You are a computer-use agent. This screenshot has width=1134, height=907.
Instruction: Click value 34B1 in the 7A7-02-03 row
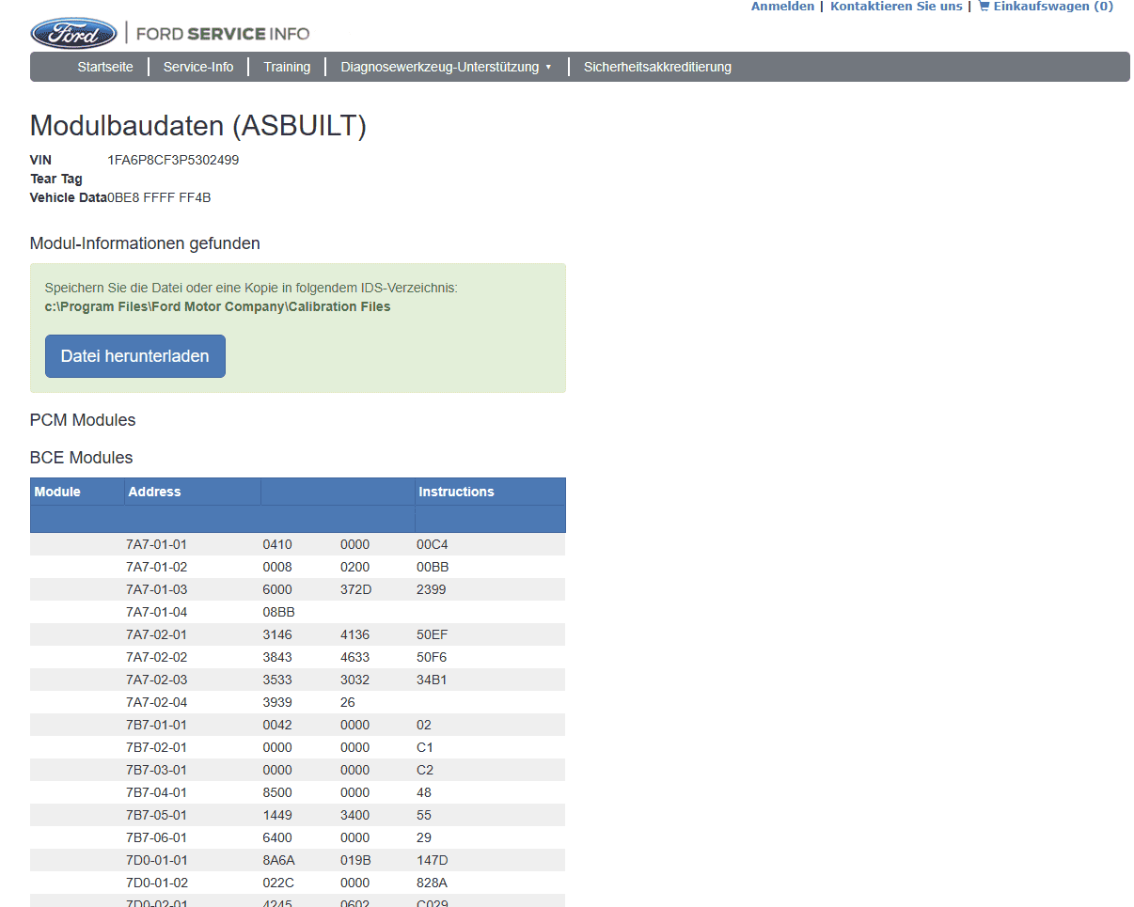tap(432, 680)
